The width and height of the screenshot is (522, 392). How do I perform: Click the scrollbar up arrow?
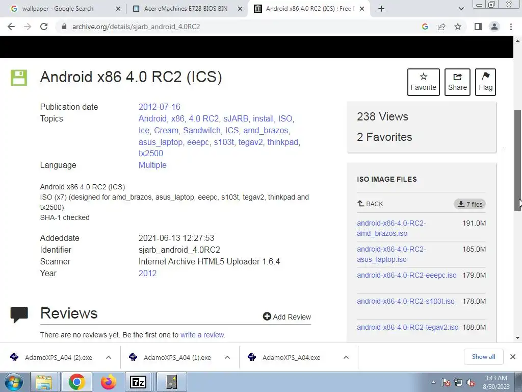518,41
